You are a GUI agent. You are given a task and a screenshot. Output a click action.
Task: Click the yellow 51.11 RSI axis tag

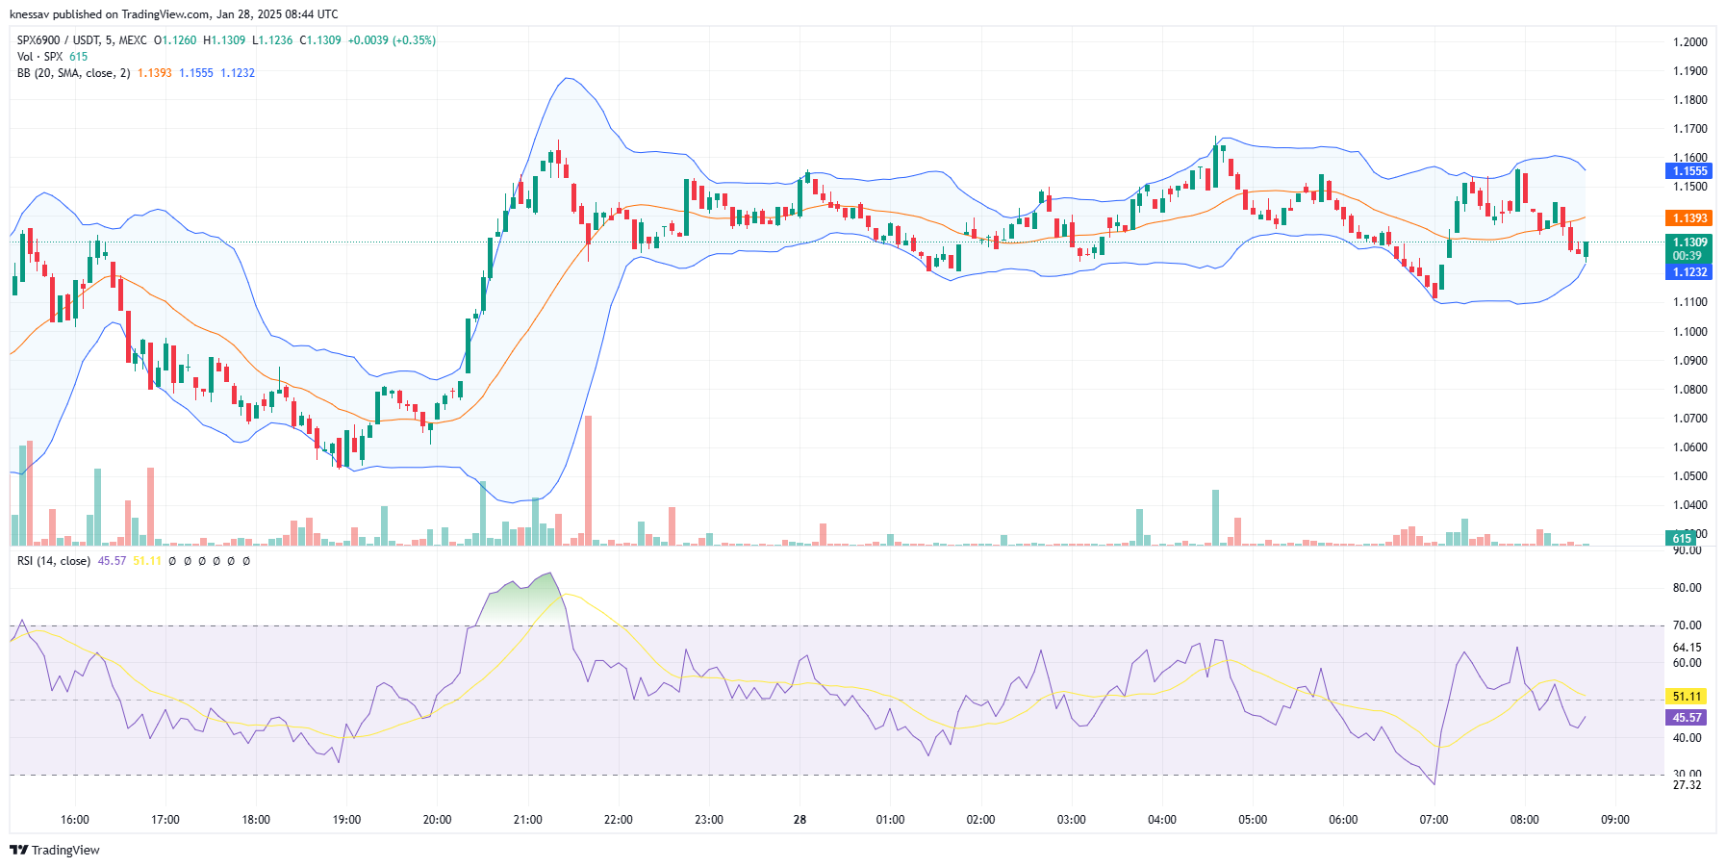pyautogui.click(x=1686, y=697)
